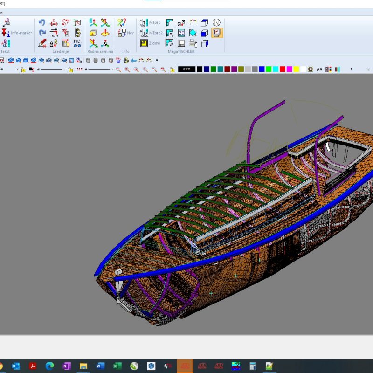Click the Undo arrow icon
Screen dimensions: 373x373
click(42, 22)
